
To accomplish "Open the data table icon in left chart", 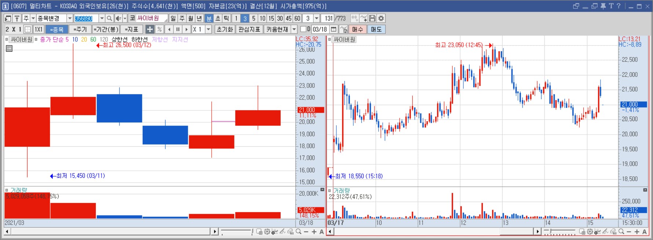I will coord(9,48).
